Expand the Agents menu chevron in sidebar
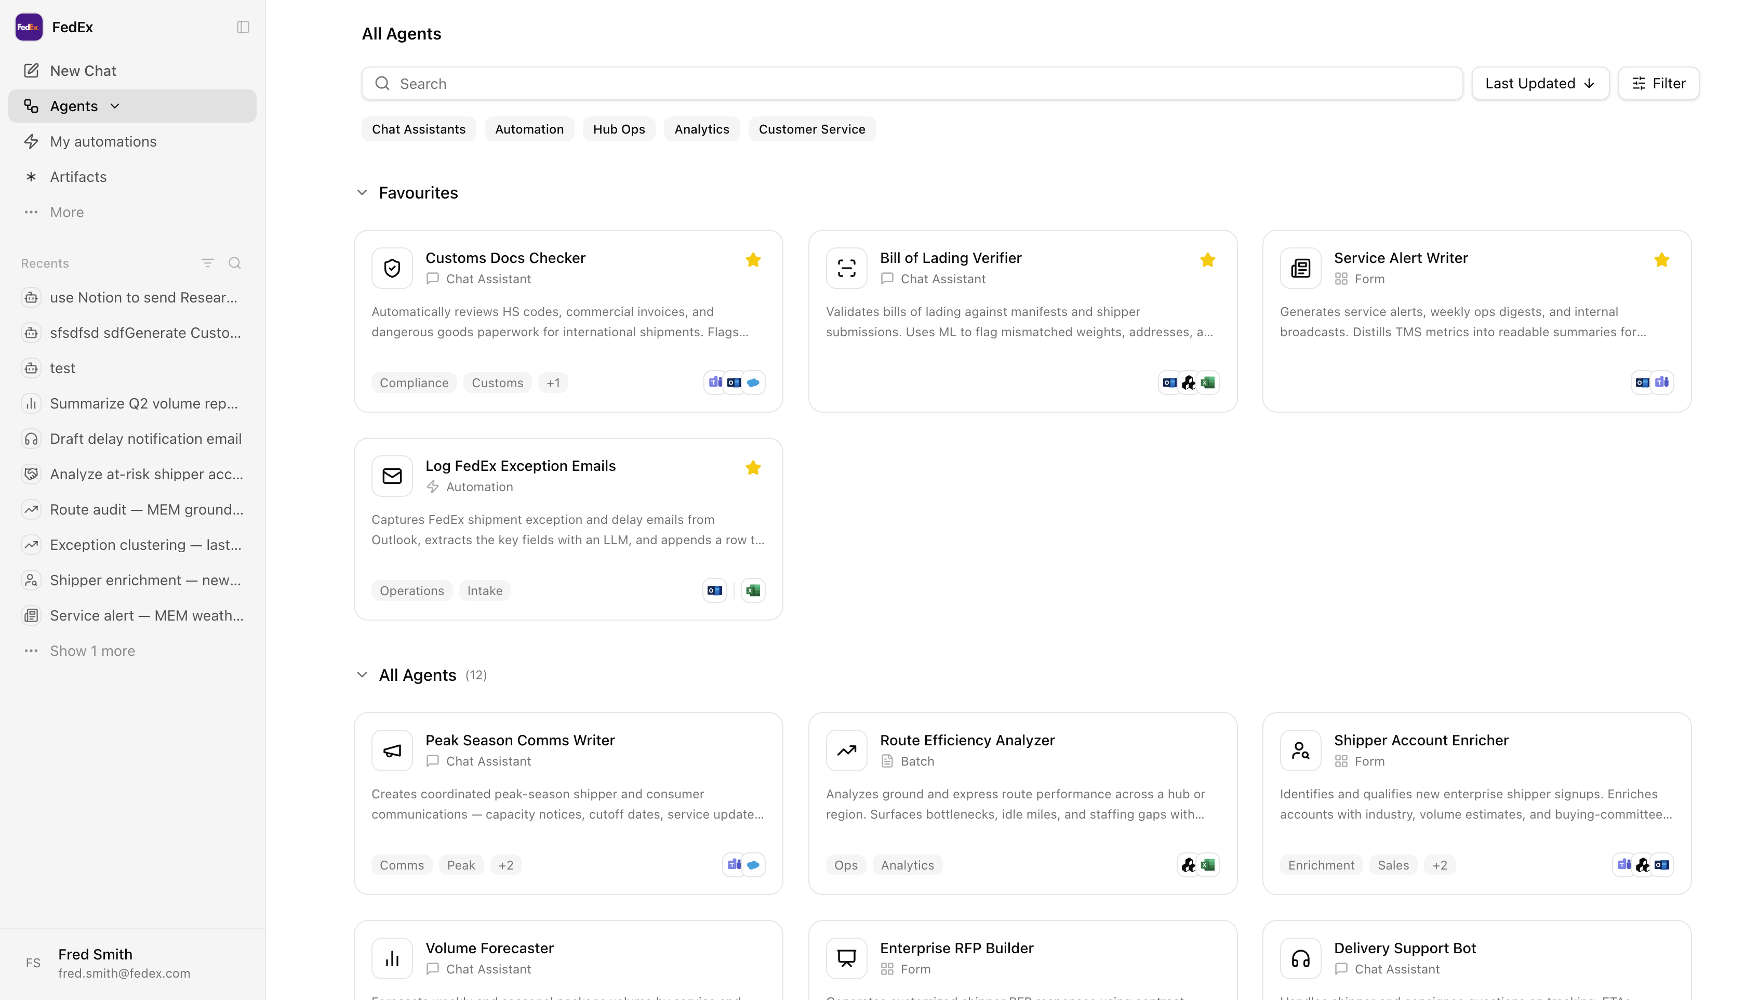Screen dimensions: 1745x1000 click(x=115, y=106)
